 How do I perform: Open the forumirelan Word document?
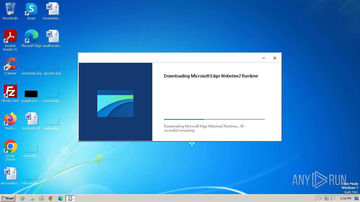point(52,11)
